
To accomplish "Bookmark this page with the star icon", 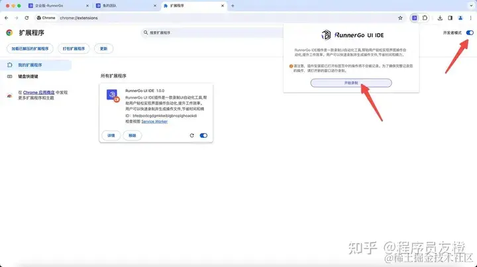I will tap(400, 18).
